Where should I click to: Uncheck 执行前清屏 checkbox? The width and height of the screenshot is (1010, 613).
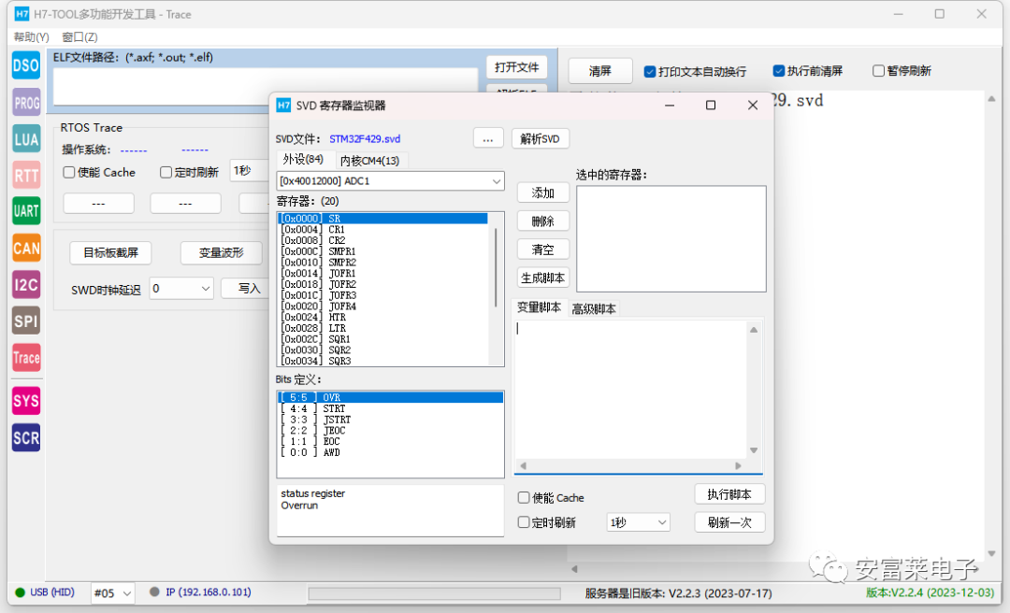(779, 71)
